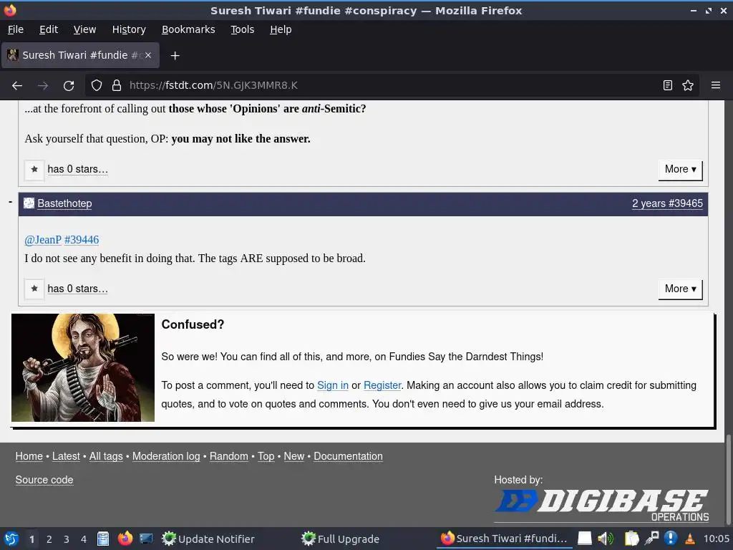The image size is (733, 550).
Task: Launch the file manager from taskbar
Action: click(x=103, y=539)
